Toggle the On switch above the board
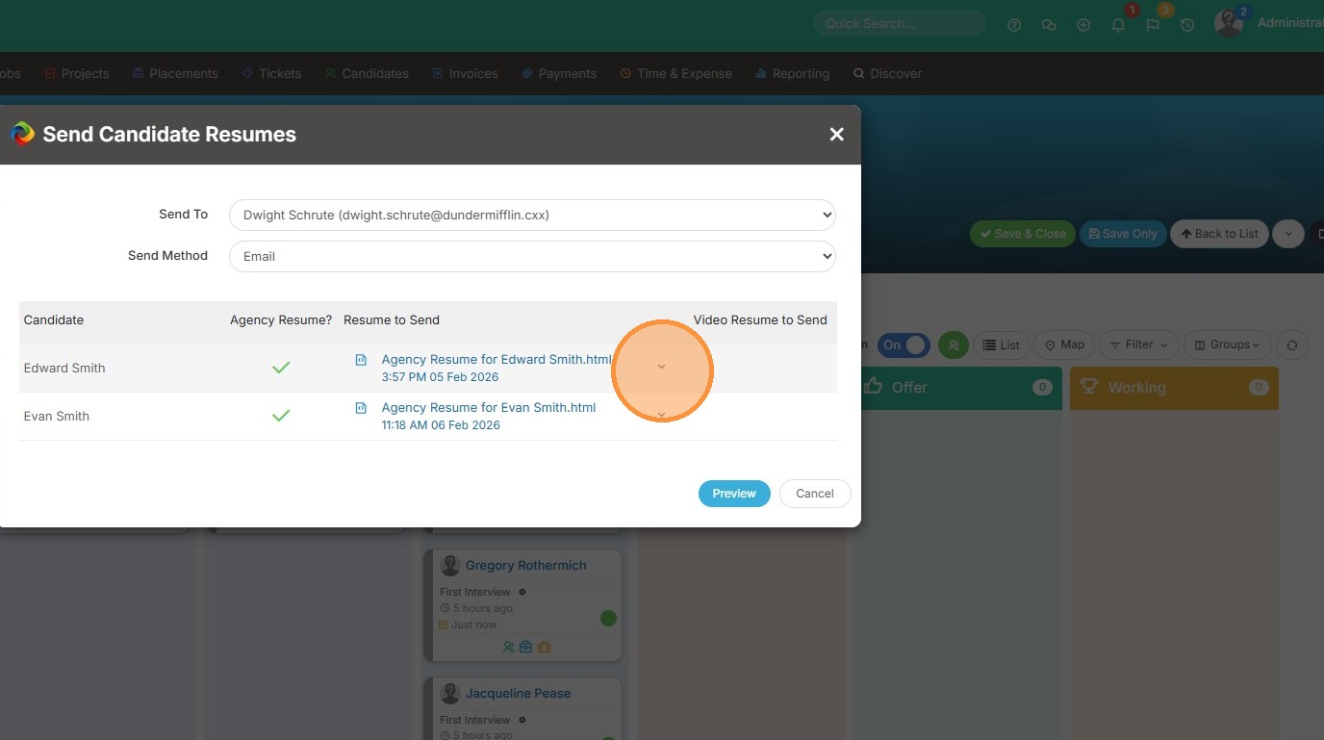This screenshot has height=740, width=1324. [904, 344]
